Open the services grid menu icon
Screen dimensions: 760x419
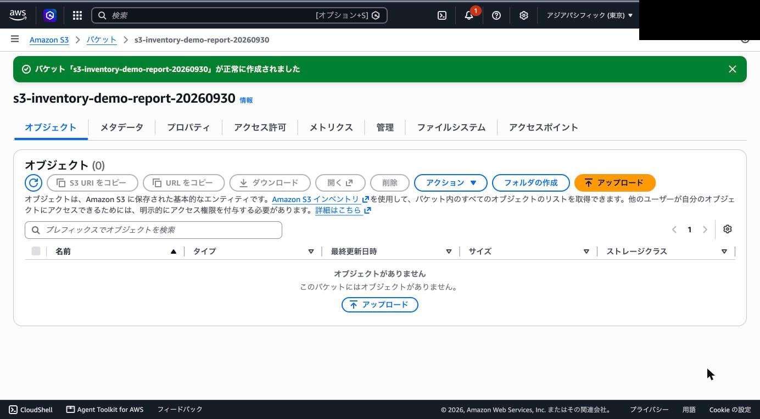coord(77,15)
